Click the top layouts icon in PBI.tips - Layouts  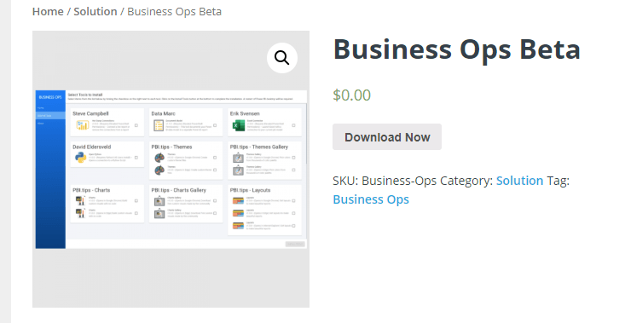coord(239,201)
